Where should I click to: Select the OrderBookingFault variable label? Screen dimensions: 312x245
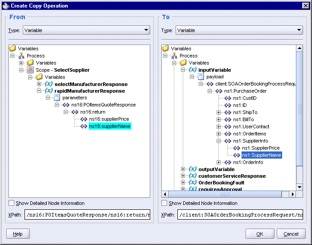(221, 183)
